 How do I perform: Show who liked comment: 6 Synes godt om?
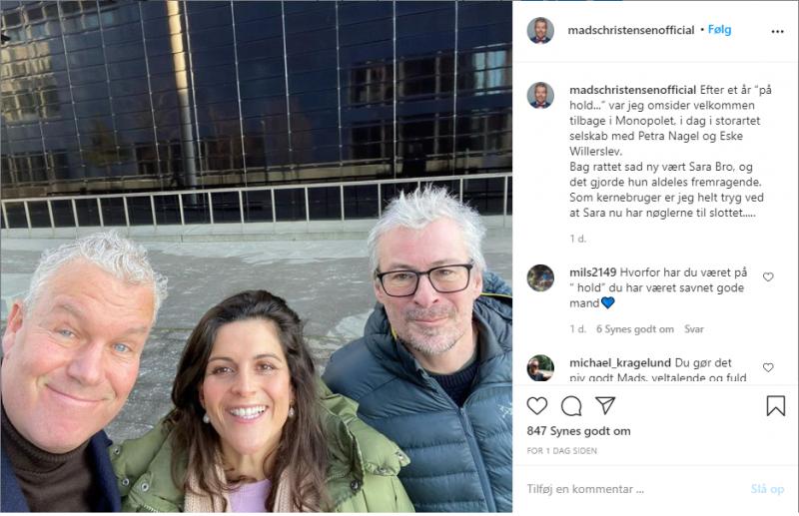tap(635, 329)
